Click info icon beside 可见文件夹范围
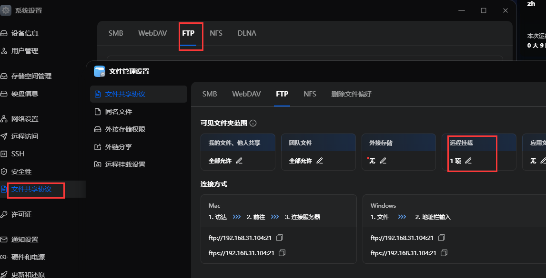Screen dimensions: 546x278 click(x=253, y=123)
